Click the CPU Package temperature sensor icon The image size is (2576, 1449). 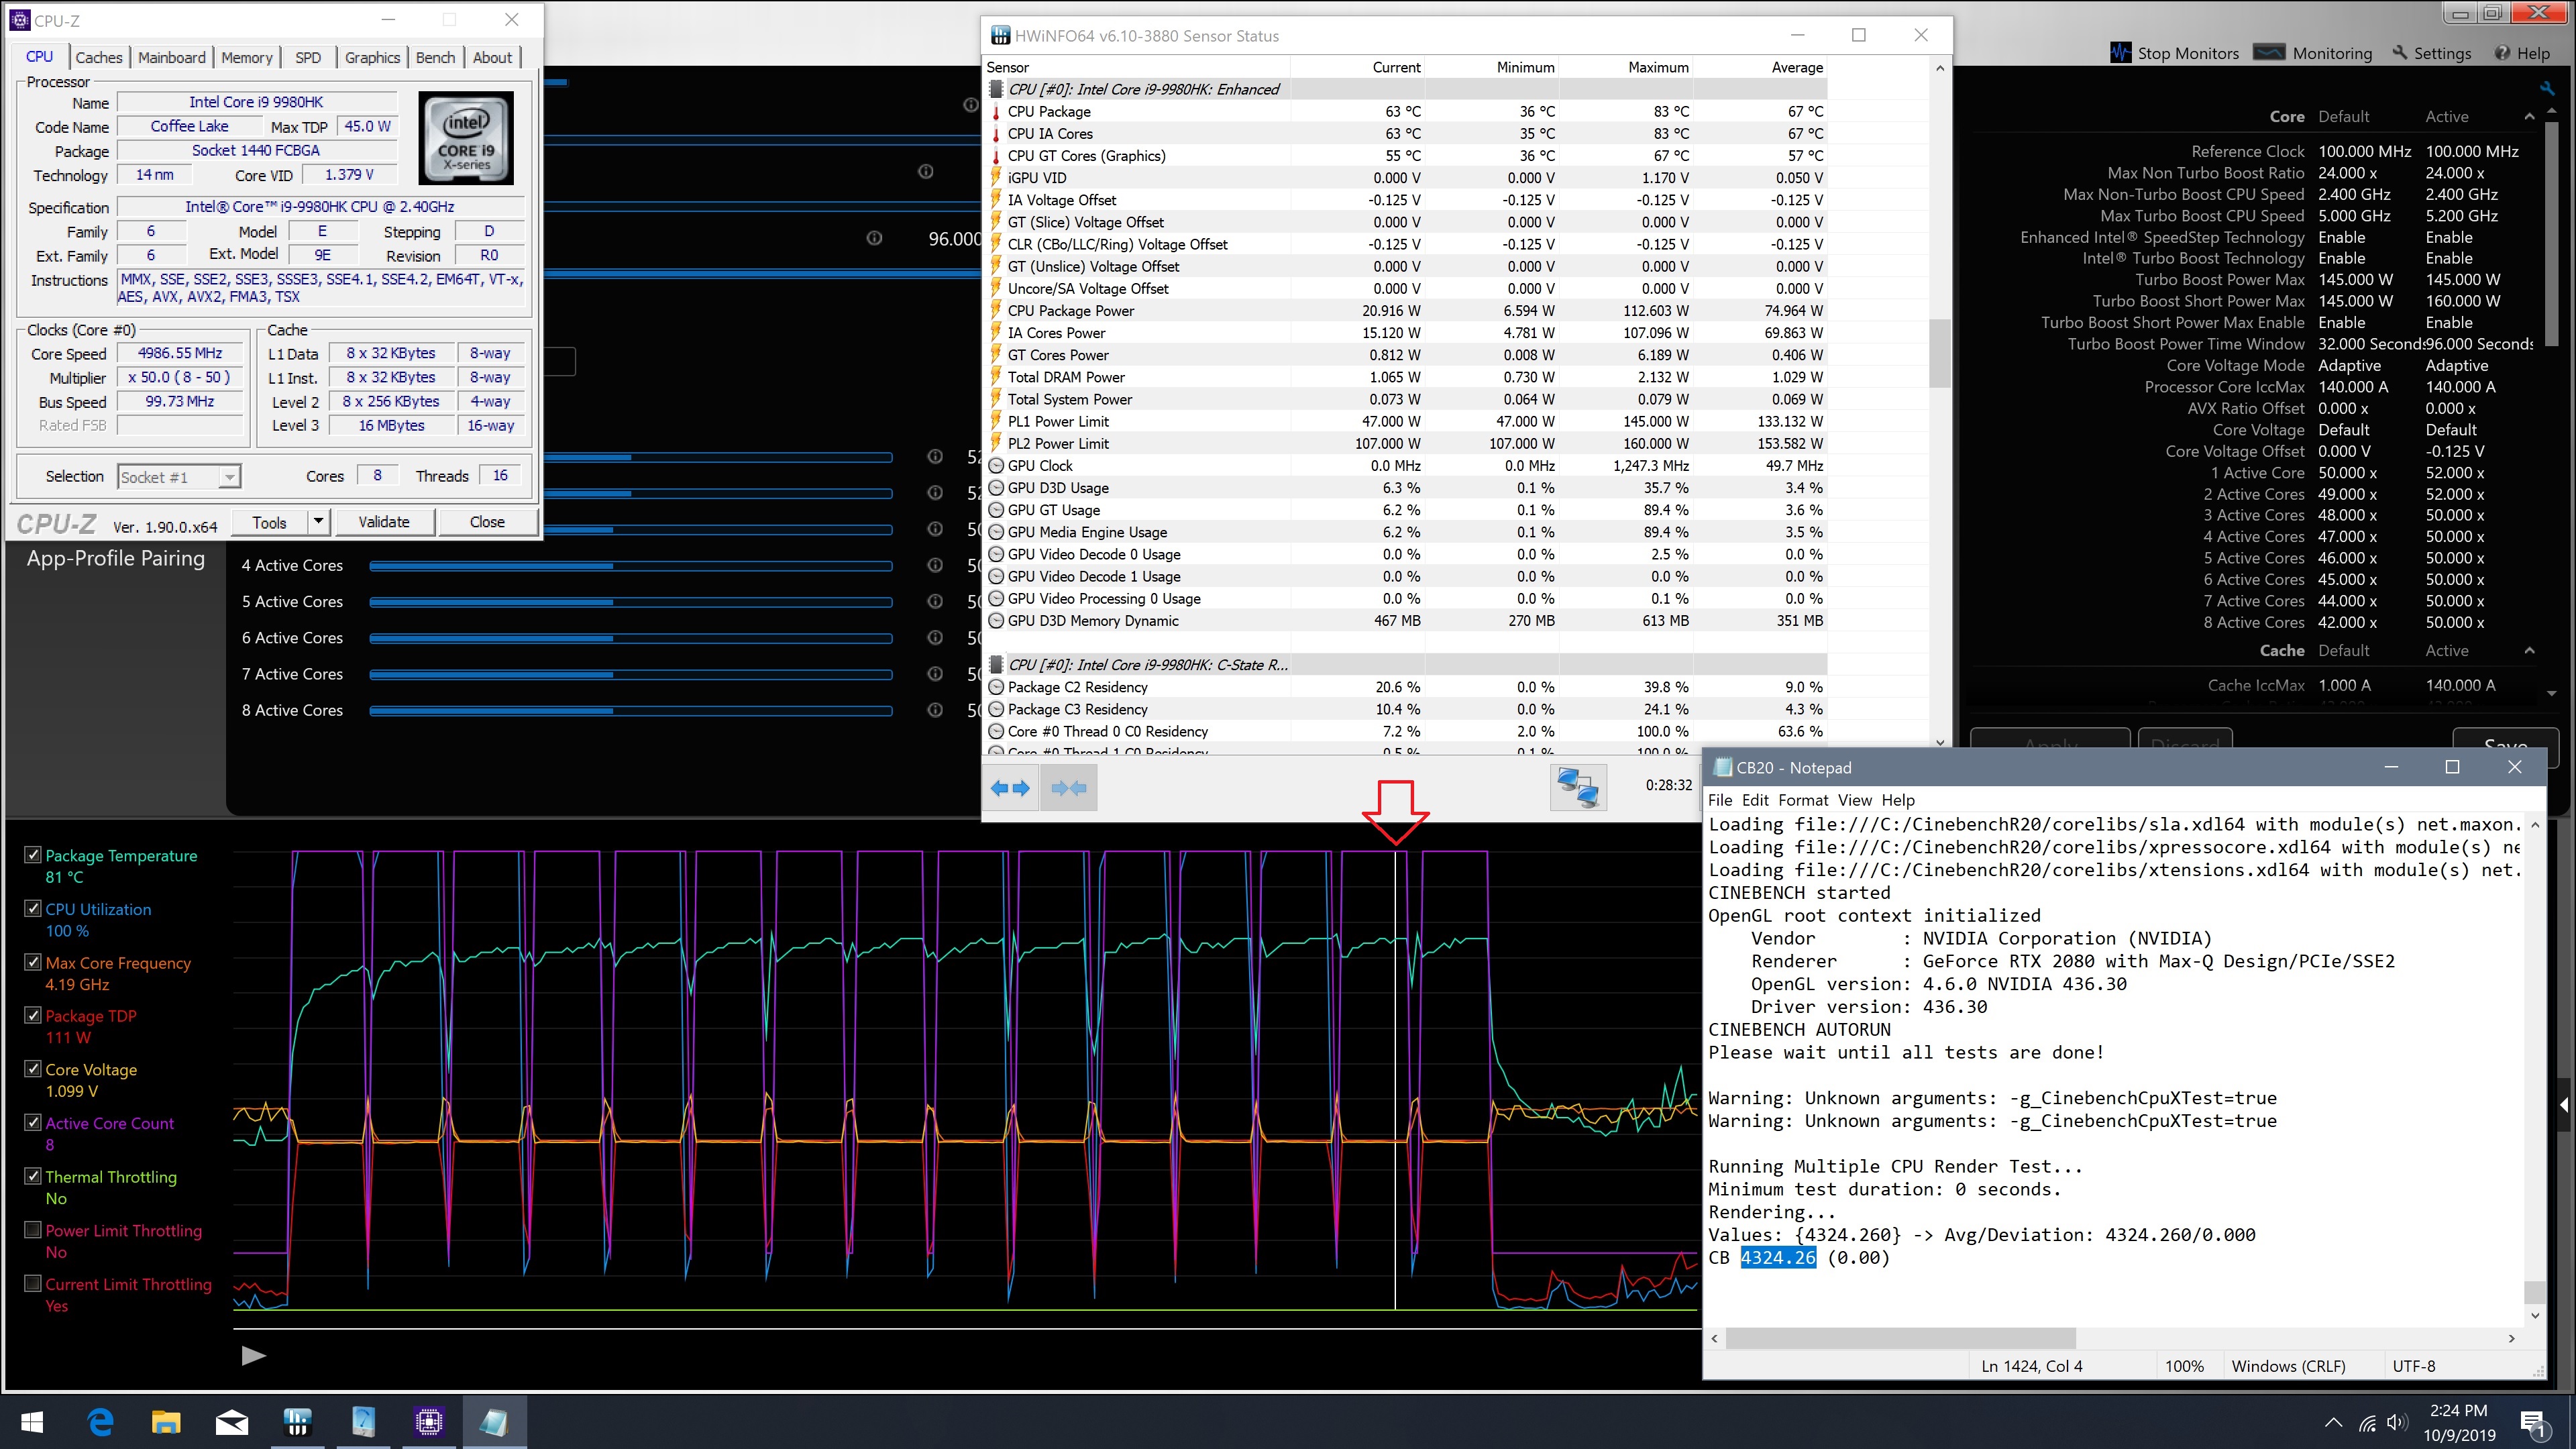996,112
